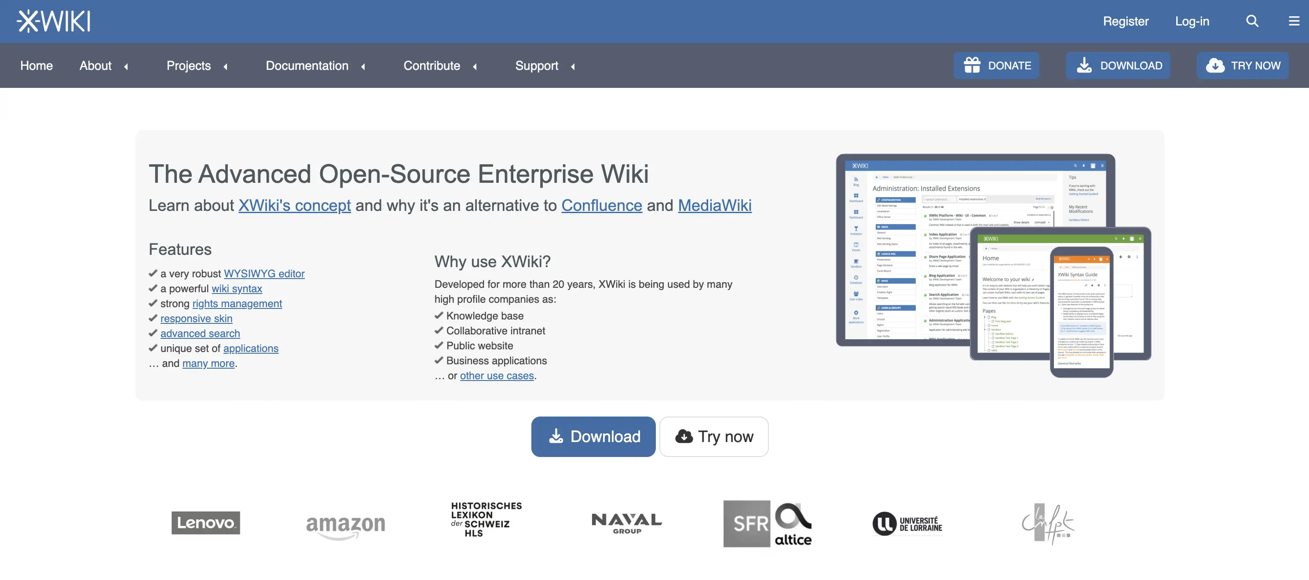This screenshot has height=580, width=1309.
Task: Follow the applications link
Action: click(251, 348)
